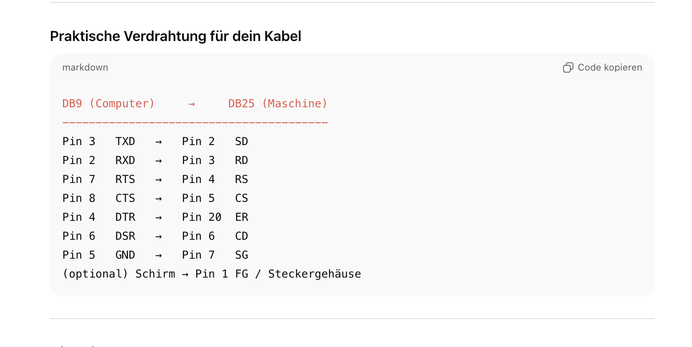
Task: Click the "RXD" signal name
Action: (x=125, y=160)
